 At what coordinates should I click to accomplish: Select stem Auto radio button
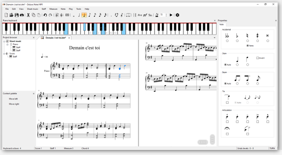point(228,65)
